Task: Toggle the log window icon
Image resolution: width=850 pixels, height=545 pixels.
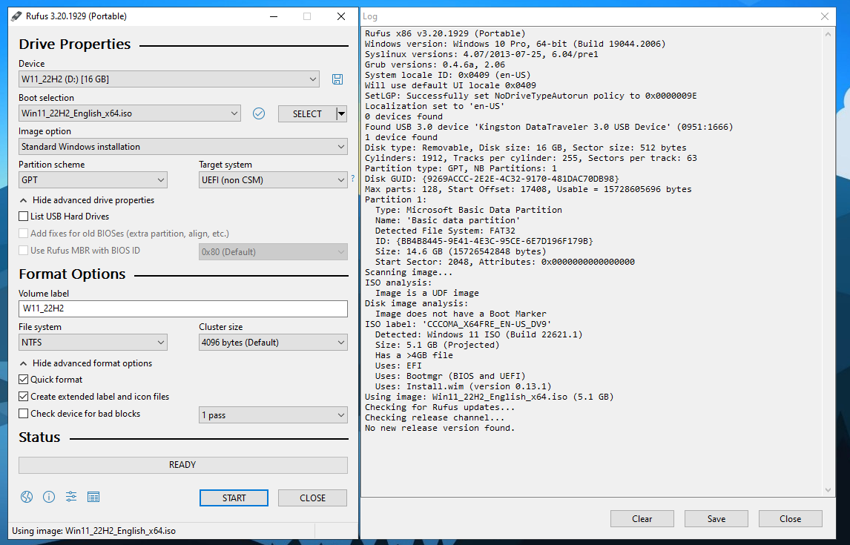Action: 93,497
